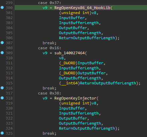Open function sub_140027464
Screen dimensions: 147x137
[x=69, y=53]
